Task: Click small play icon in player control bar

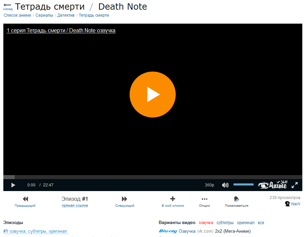Action: point(13,185)
